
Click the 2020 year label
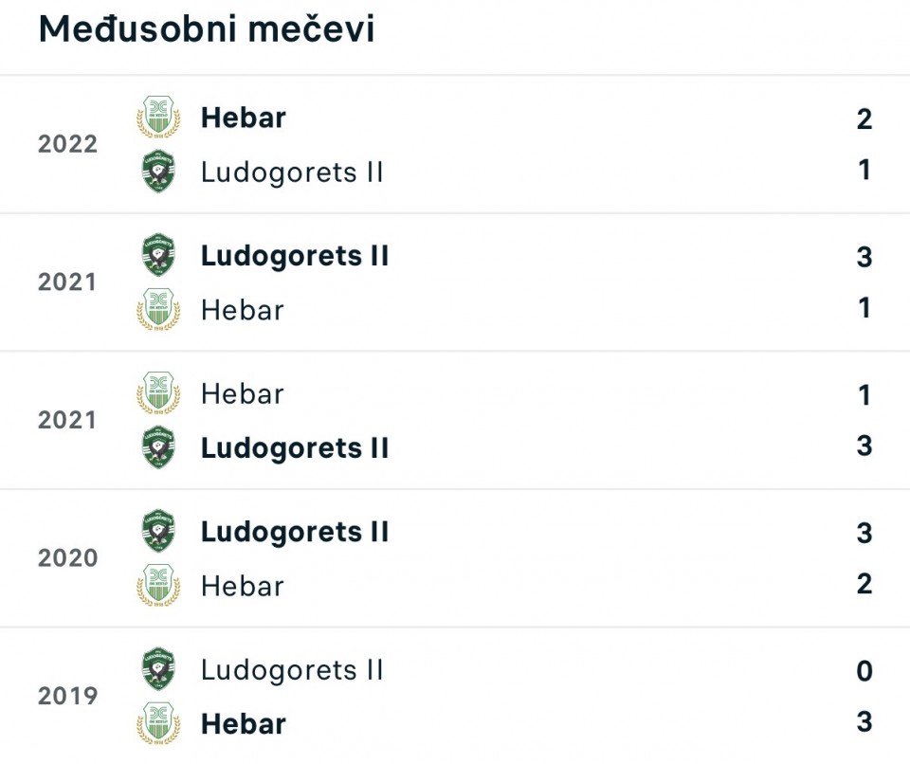(67, 558)
